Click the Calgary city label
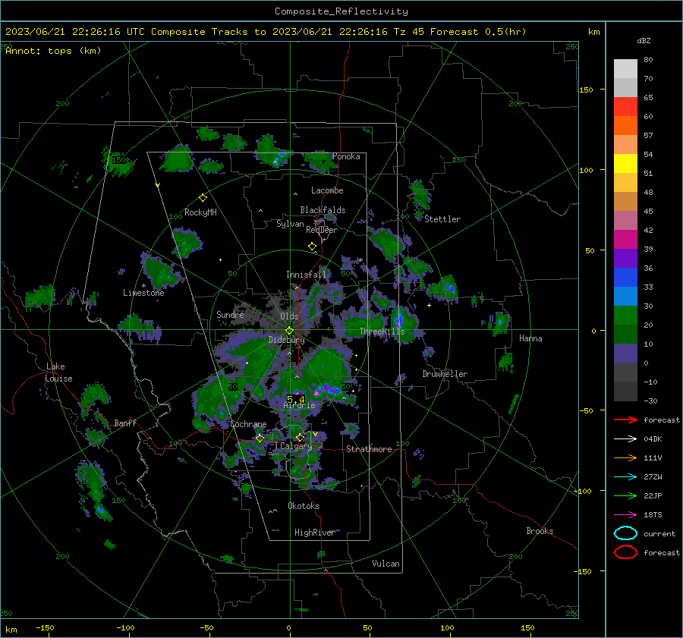683x638 pixels. (296, 446)
